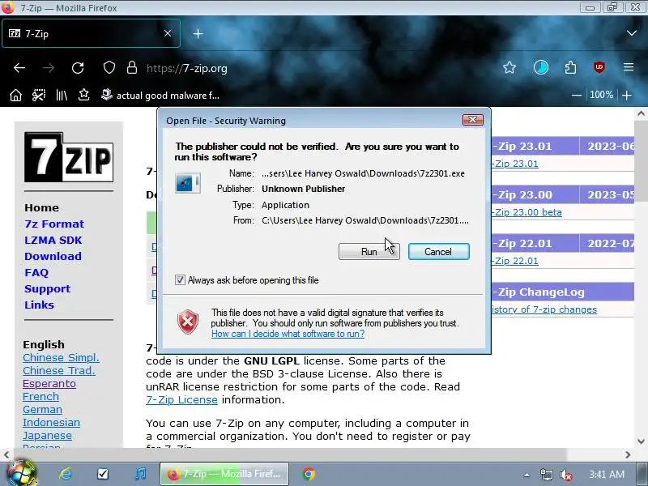This screenshot has width=648, height=486.
Task: Zoom in with the plus button
Action: coord(626,96)
